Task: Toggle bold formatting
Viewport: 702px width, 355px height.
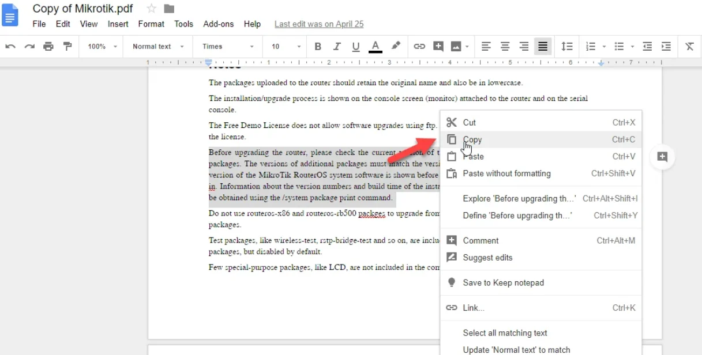Action: [318, 47]
